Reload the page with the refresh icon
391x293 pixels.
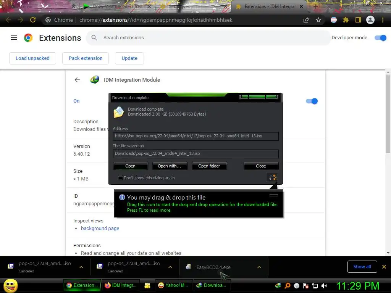click(x=33, y=20)
